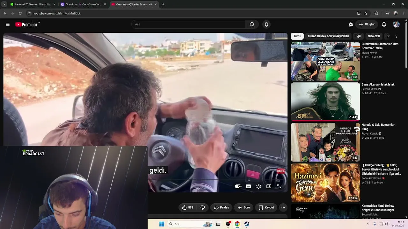Open the YouTube account avatar menu

[x=396, y=24]
